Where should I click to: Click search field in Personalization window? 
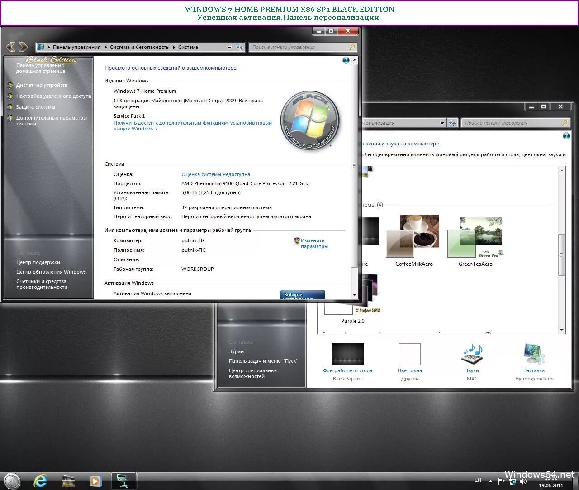pos(515,123)
